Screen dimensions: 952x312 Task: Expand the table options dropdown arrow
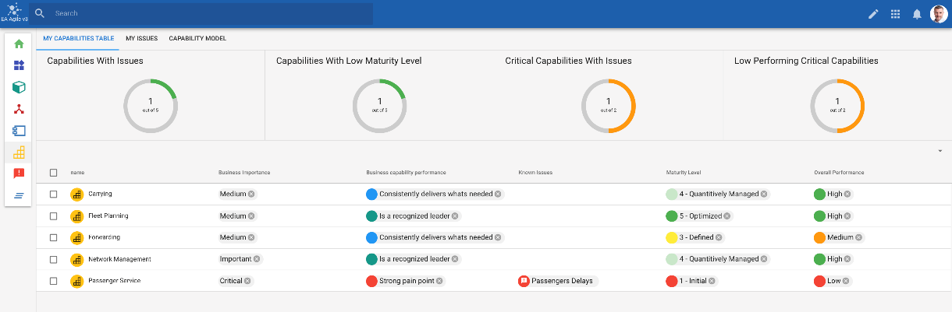(x=940, y=151)
